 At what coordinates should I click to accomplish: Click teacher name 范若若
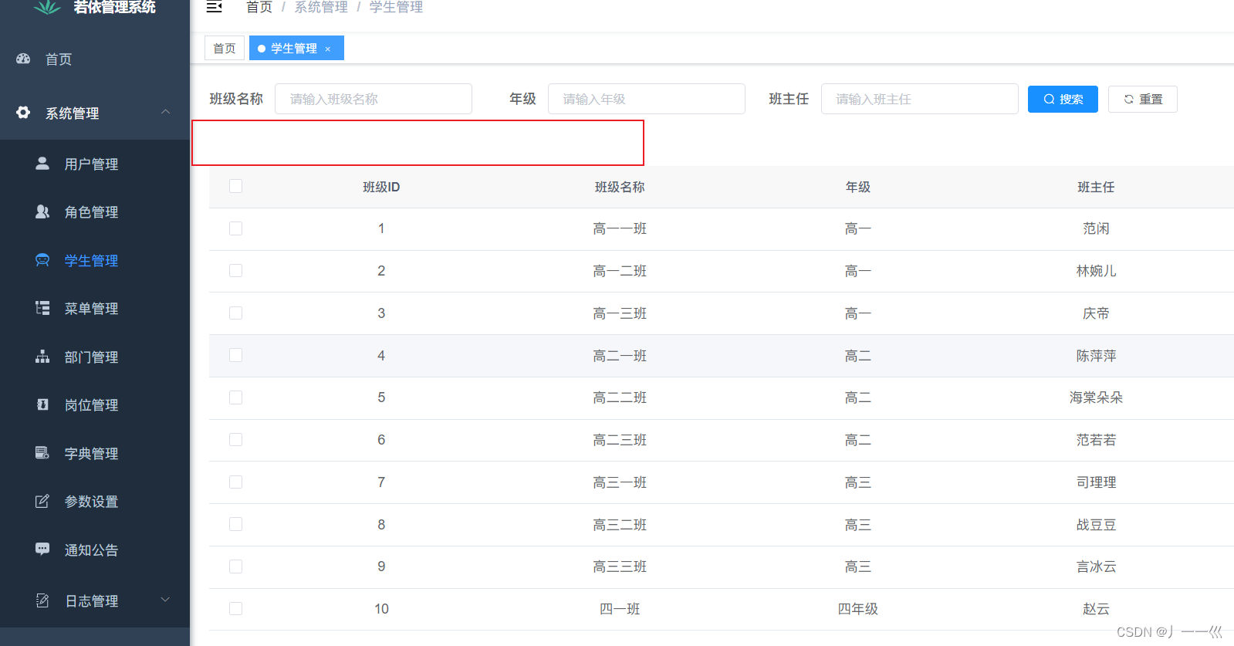pos(1096,440)
